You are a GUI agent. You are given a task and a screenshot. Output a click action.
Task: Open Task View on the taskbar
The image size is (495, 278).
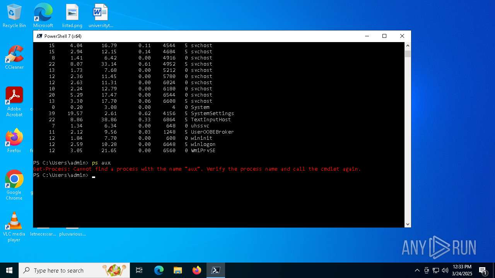coord(139,270)
